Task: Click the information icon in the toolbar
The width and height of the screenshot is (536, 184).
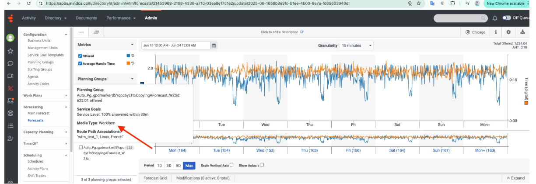Action: pos(495,32)
